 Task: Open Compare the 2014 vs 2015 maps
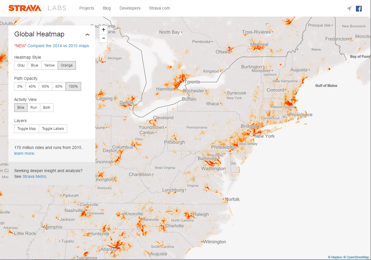58,46
